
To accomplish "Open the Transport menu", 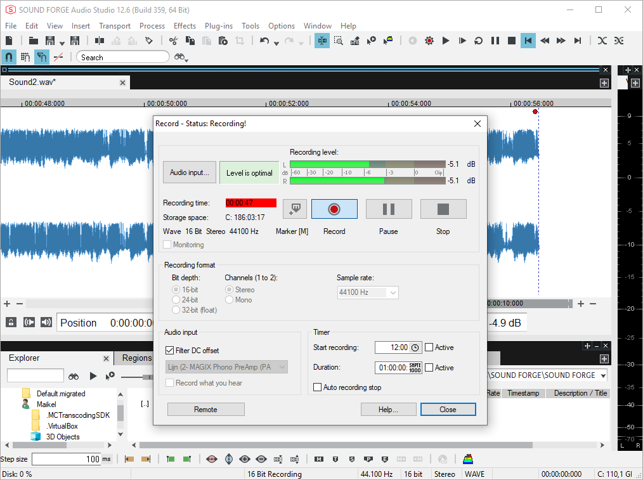I will [x=115, y=26].
